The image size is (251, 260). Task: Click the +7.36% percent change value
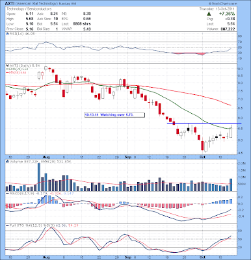227,14
